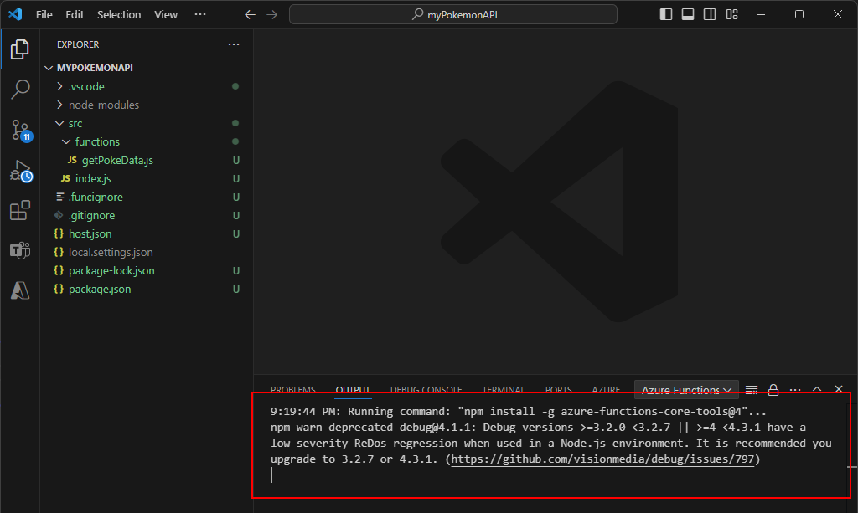Switch to the TERMINAL tab
The height and width of the screenshot is (513, 858).
(x=503, y=389)
